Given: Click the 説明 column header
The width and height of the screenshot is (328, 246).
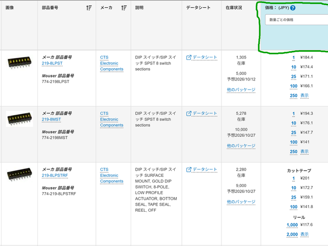Looking at the screenshot, I should coord(139,8).
